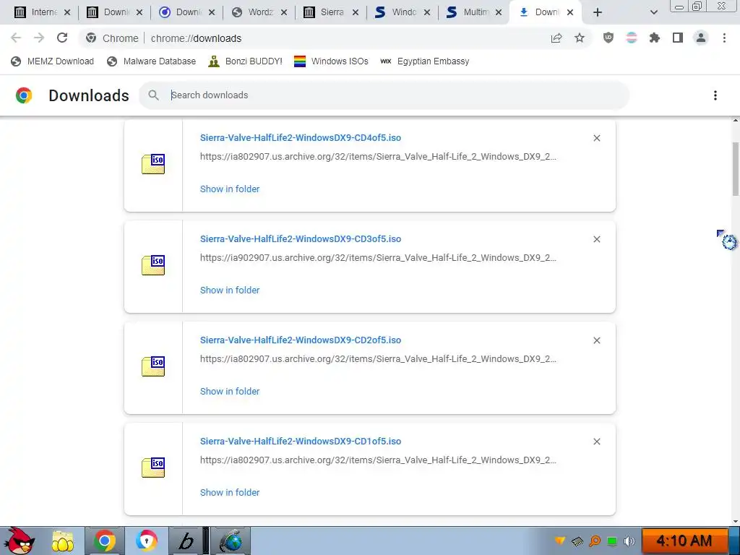Image resolution: width=740 pixels, height=555 pixels.
Task: Remove CD2of5.iso from the downloads list
Action: coord(597,340)
